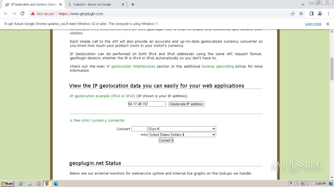
Task: Dismiss the Chrome update notification bar
Action: pos(328,24)
